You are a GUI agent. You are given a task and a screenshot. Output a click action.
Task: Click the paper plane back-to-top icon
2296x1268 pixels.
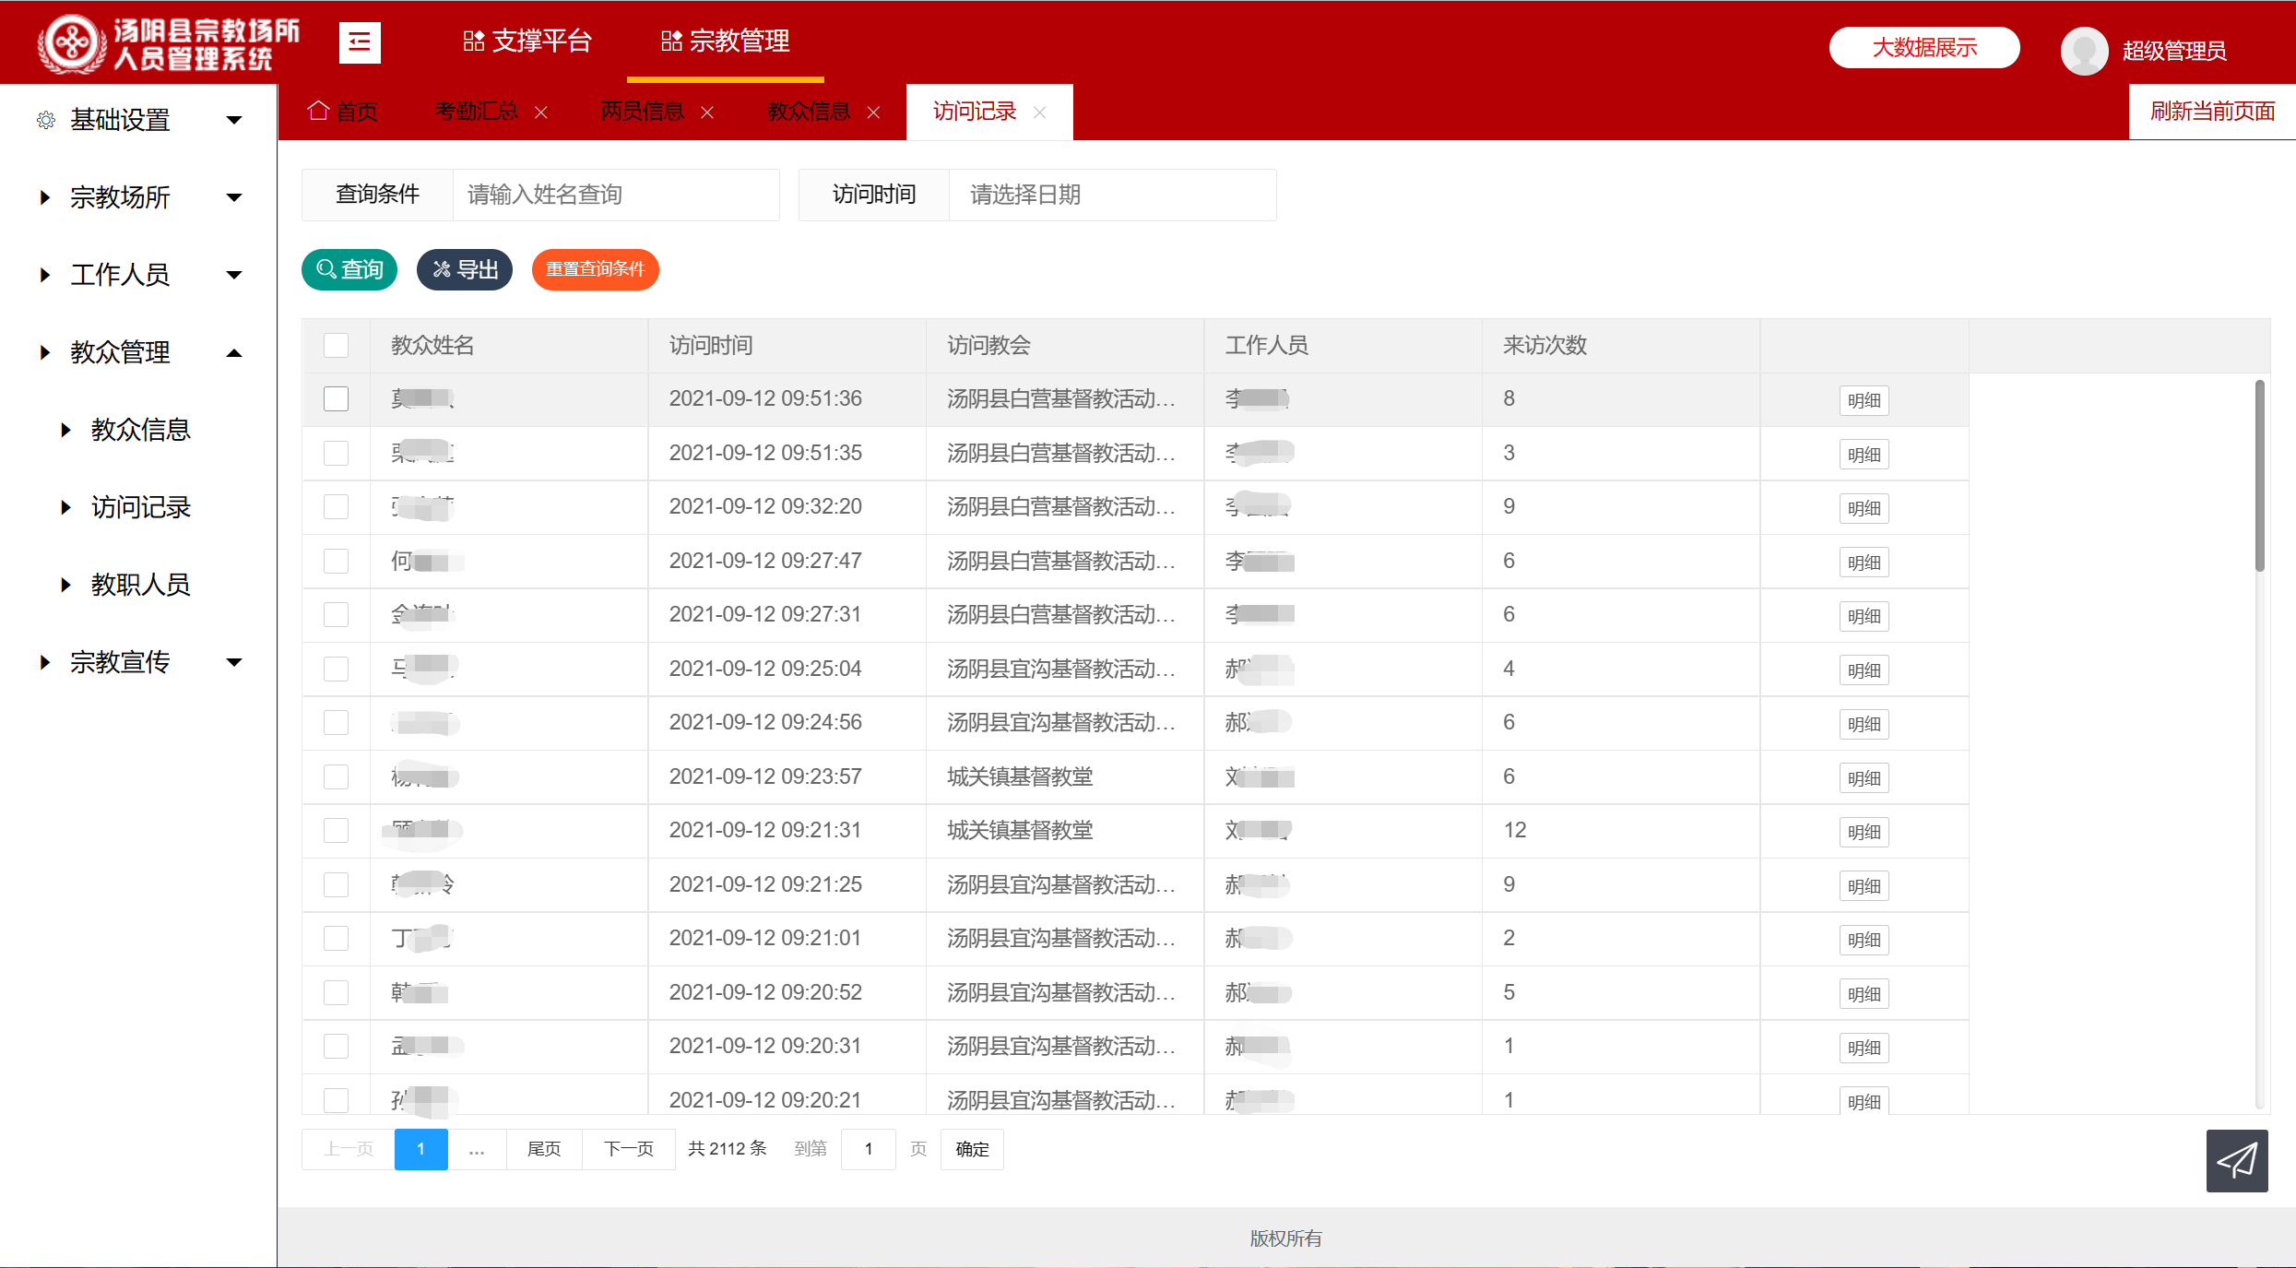click(2237, 1161)
